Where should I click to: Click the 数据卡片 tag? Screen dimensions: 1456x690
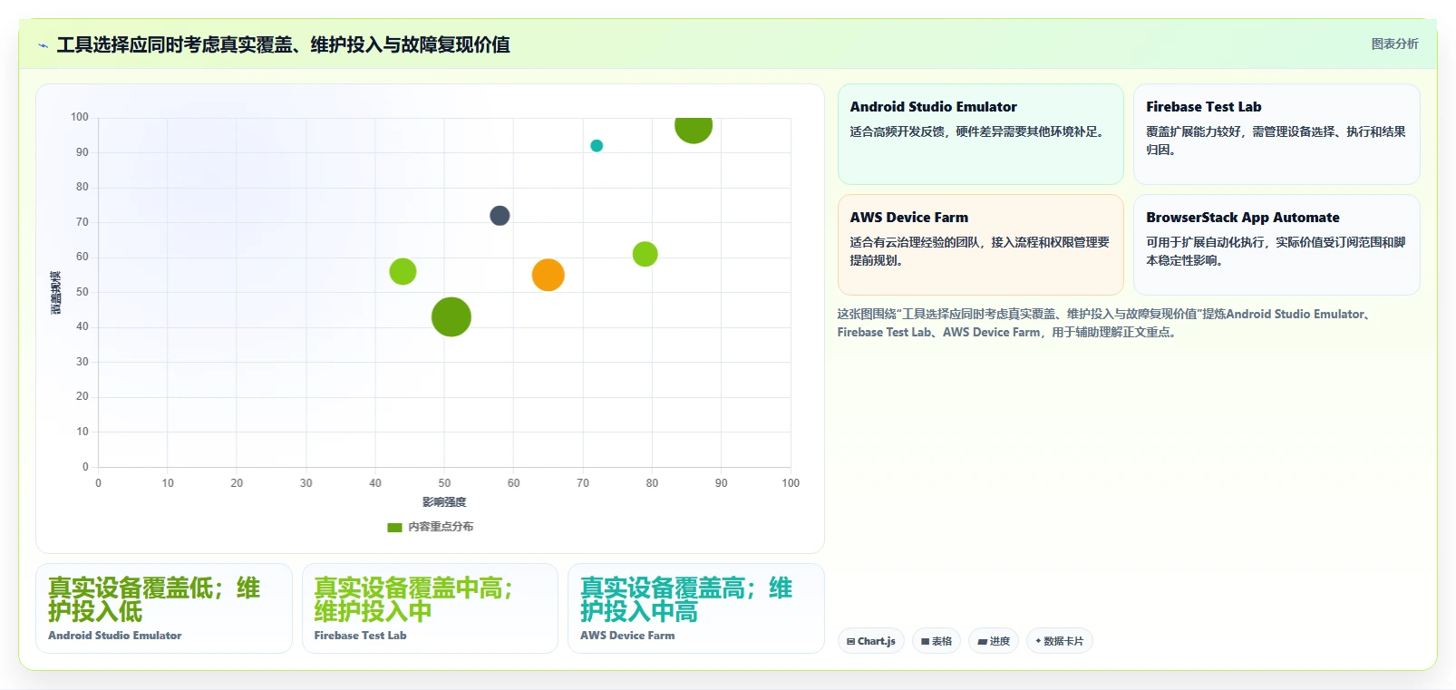pyautogui.click(x=1059, y=641)
